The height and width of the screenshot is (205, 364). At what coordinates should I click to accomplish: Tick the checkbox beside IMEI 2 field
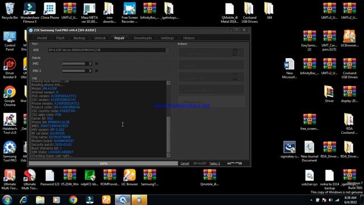coord(97,71)
